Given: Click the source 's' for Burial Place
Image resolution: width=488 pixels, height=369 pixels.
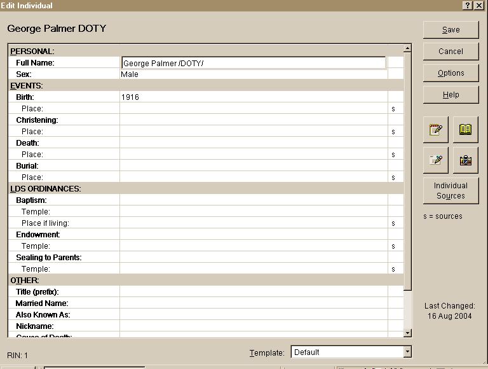Looking at the screenshot, I should click(393, 178).
